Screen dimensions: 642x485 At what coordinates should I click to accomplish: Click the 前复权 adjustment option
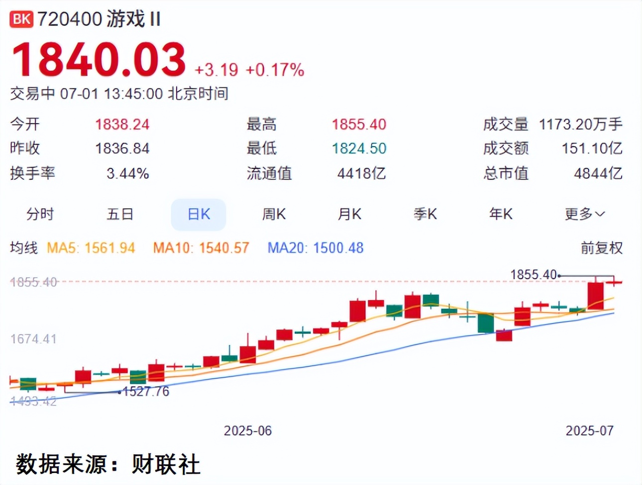pos(602,247)
